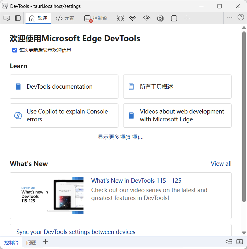Click the What's New section heading
Image resolution: width=247 pixels, height=249 pixels.
pos(29,163)
